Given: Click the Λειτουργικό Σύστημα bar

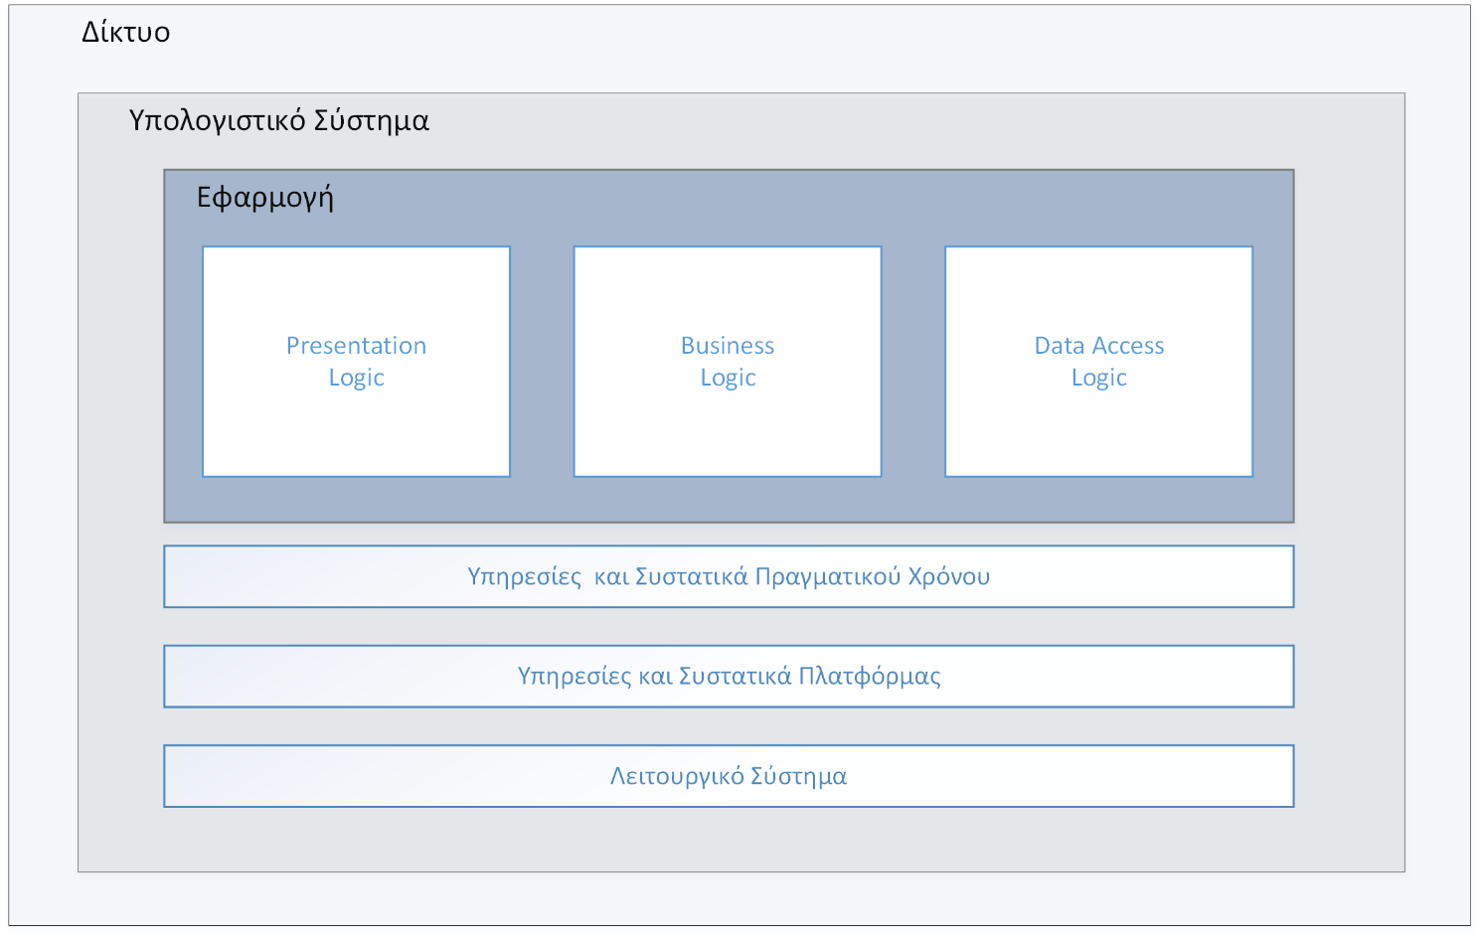Looking at the screenshot, I should click(729, 776).
